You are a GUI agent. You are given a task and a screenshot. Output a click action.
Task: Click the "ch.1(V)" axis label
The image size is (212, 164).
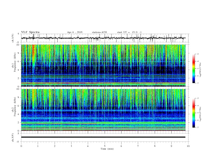[13, 38]
